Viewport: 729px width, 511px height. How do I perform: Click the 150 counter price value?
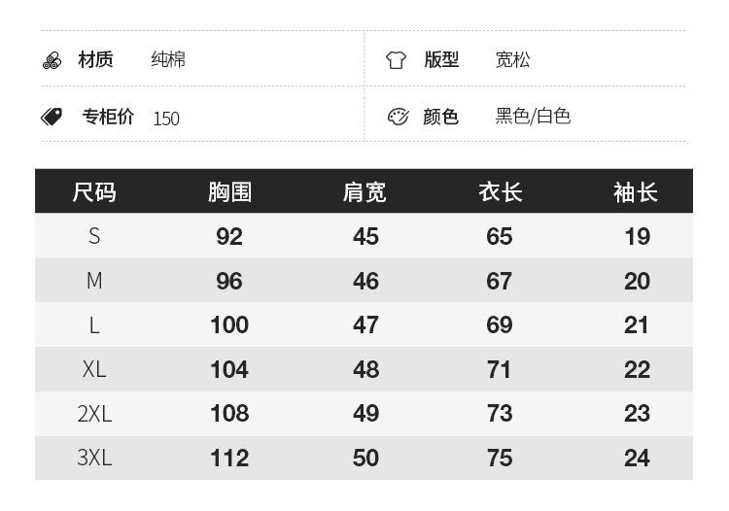(166, 119)
